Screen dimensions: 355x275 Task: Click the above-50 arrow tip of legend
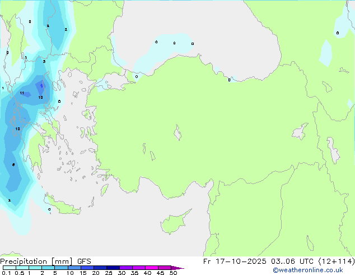(x=177, y=268)
